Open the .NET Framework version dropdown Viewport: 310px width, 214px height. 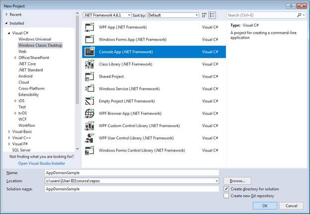point(107,15)
